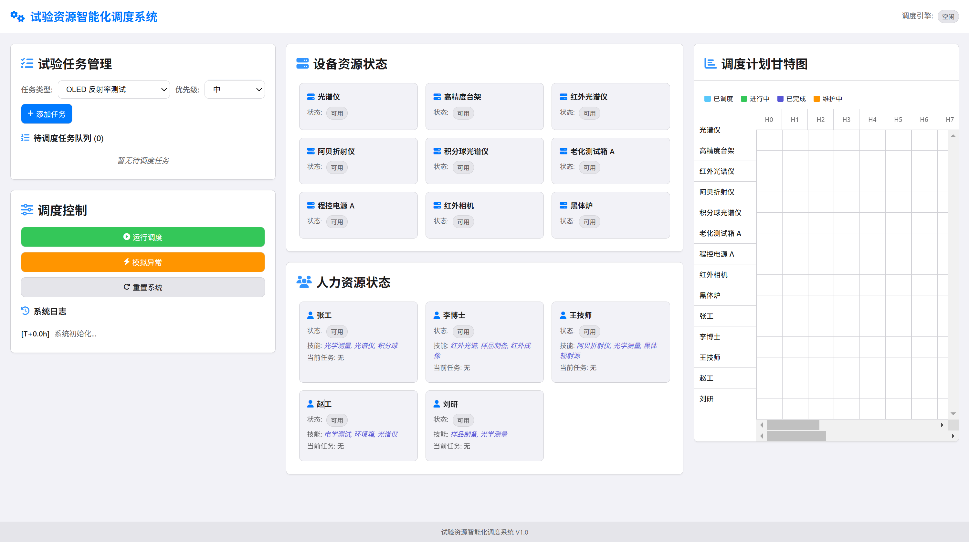Click the pending queue numbered list icon
The width and height of the screenshot is (969, 542).
(25, 138)
